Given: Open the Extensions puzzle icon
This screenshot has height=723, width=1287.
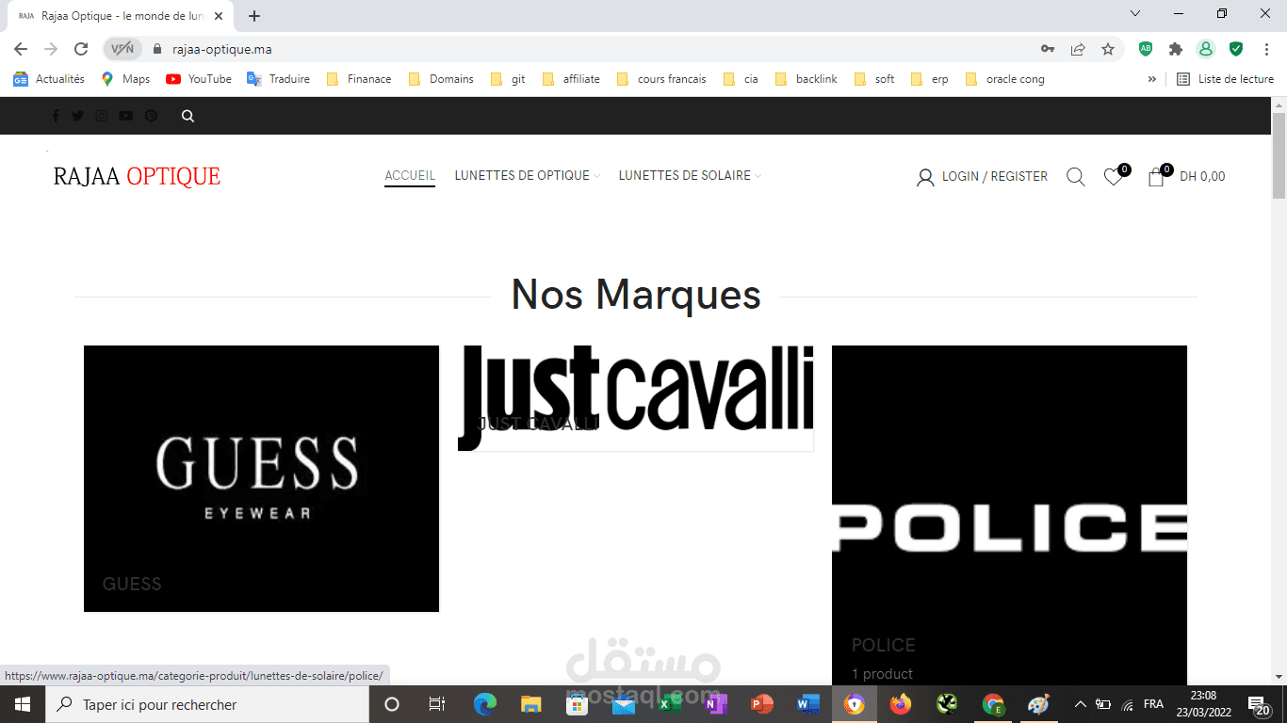Looking at the screenshot, I should point(1176,49).
